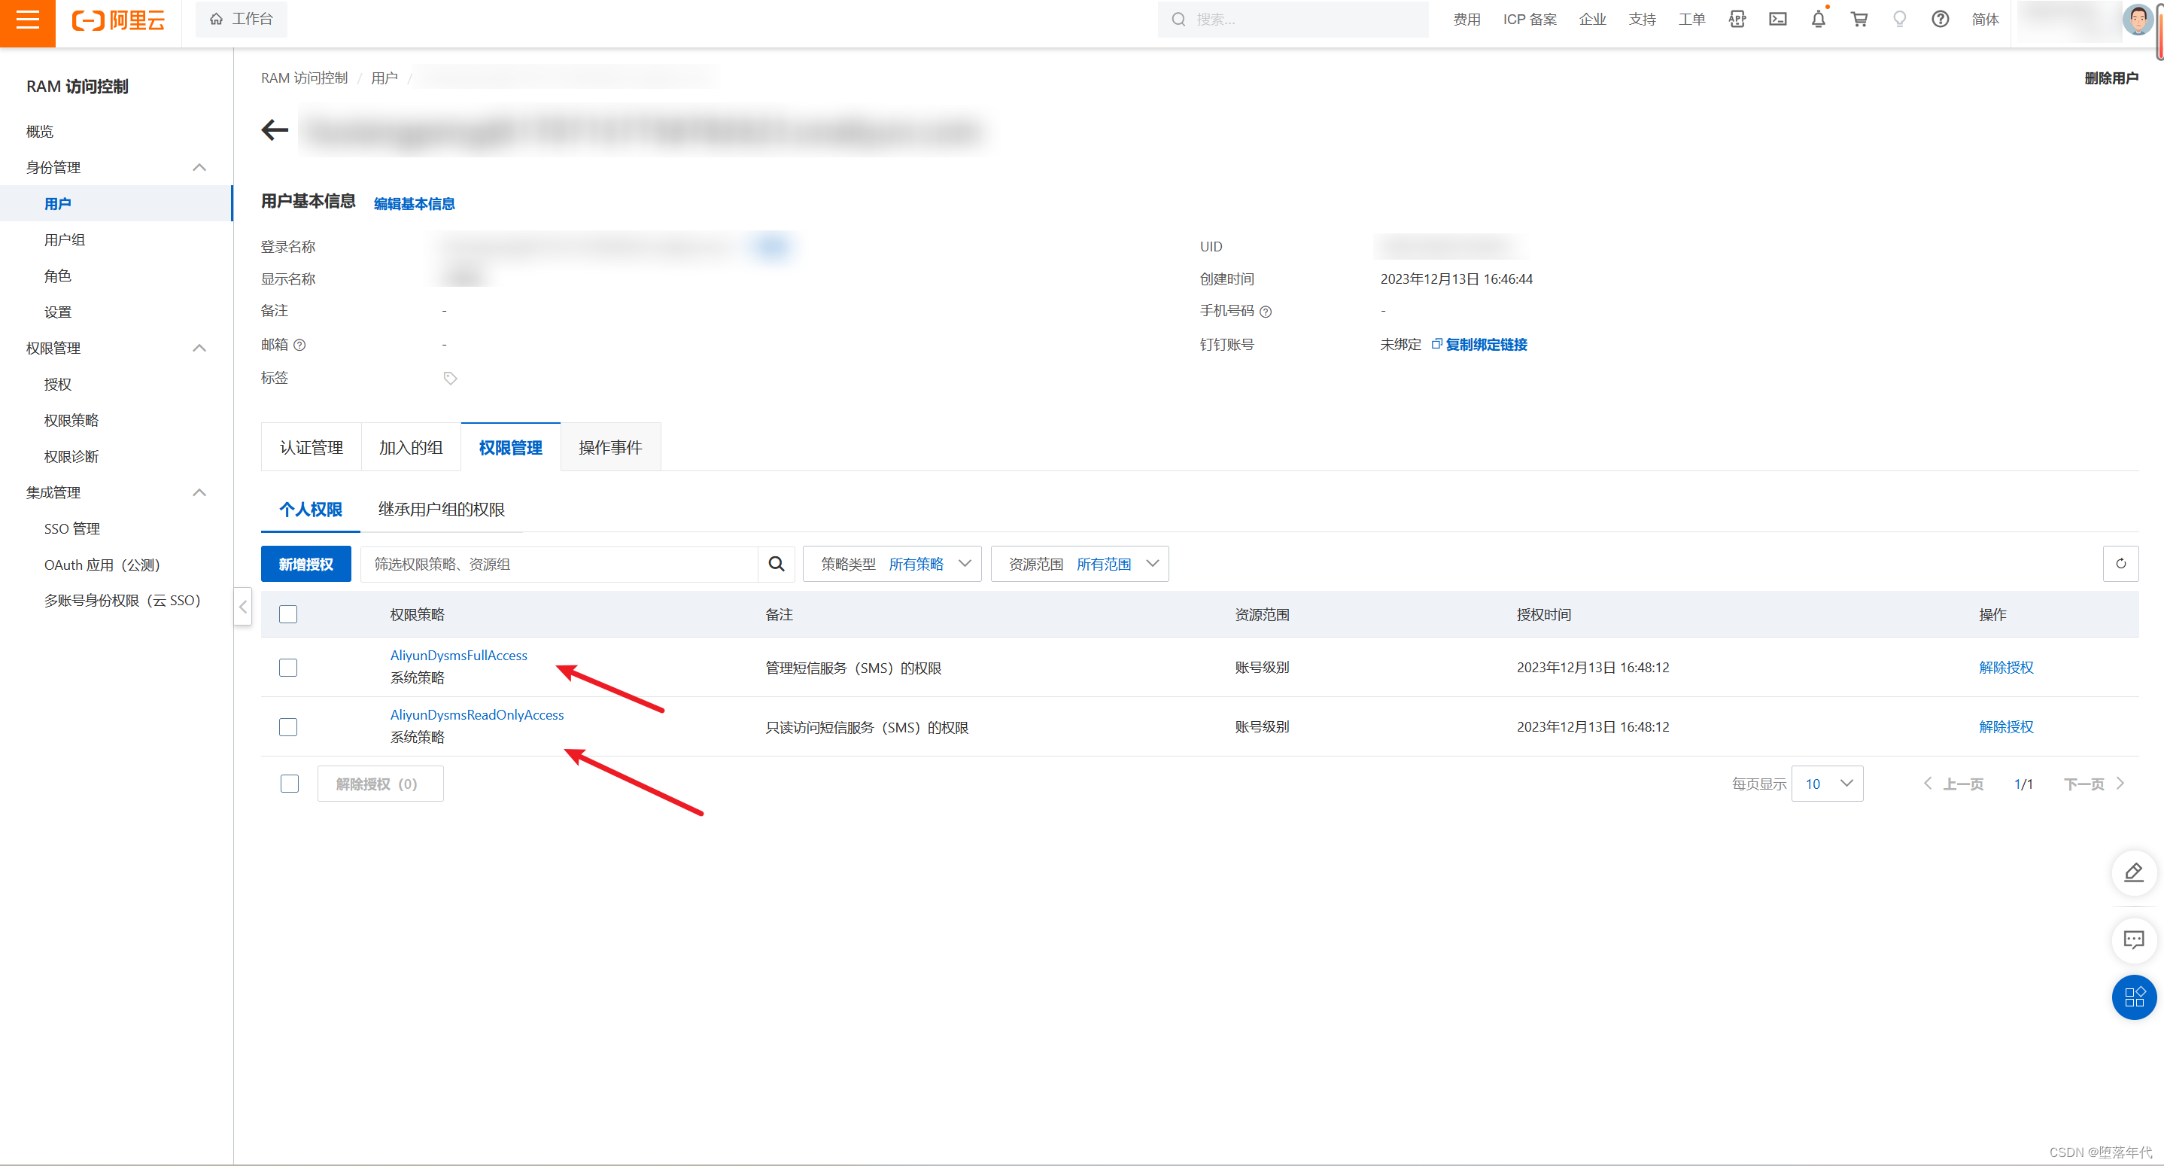Open 编辑基本信息 link
This screenshot has width=2164, height=1166.
[x=414, y=203]
